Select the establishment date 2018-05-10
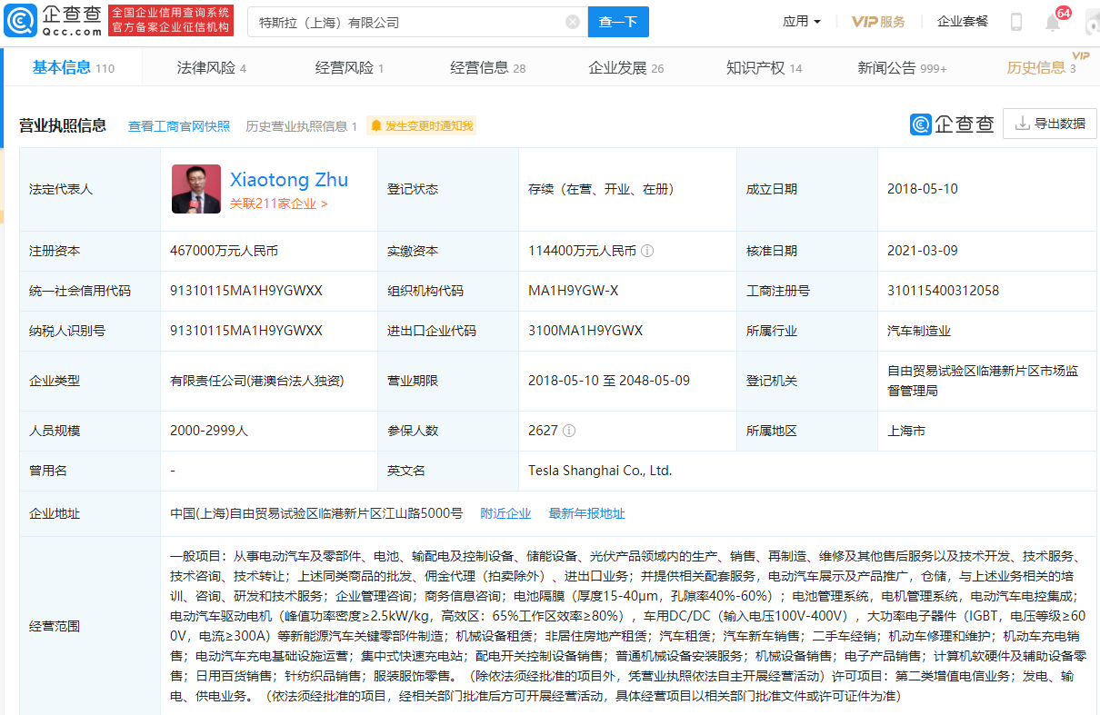Screen dimensions: 1100x715 tap(923, 189)
